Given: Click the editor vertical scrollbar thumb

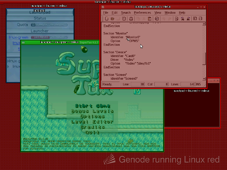Looking at the screenshot, I should tap(204, 59).
